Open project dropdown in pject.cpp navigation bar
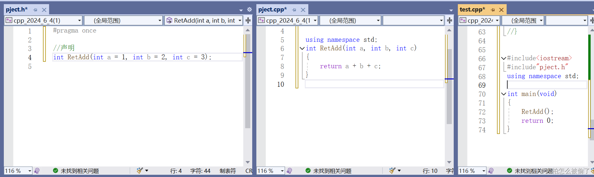This screenshot has height=177, width=594. click(x=288, y=20)
